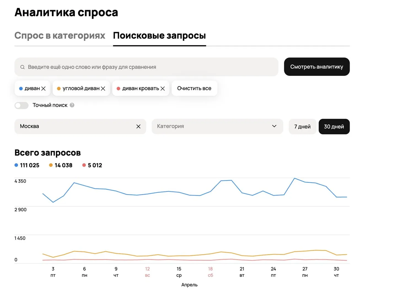This screenshot has width=419, height=299.
Task: Click the '27 пн' date axis label
Action: pyautogui.click(x=305, y=272)
